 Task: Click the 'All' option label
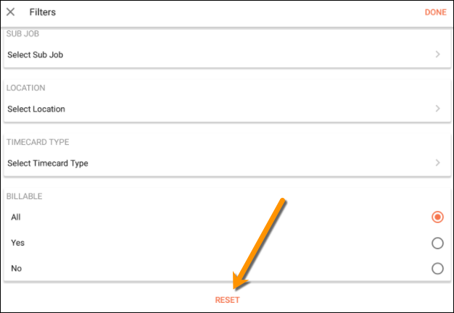[x=16, y=217]
